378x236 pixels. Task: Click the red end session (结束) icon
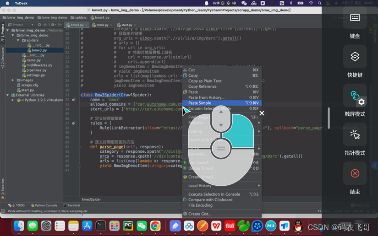pyautogui.click(x=355, y=173)
